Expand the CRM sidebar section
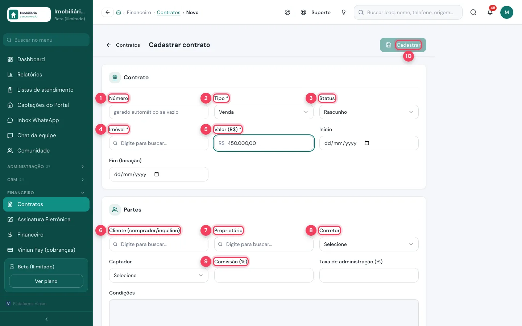This screenshot has height=326, width=522. pyautogui.click(x=46, y=180)
